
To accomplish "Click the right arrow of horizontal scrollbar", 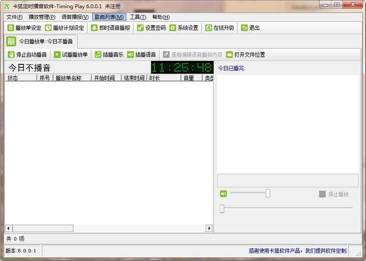I will click(x=209, y=228).
